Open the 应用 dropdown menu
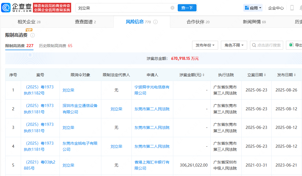 point(253,8)
